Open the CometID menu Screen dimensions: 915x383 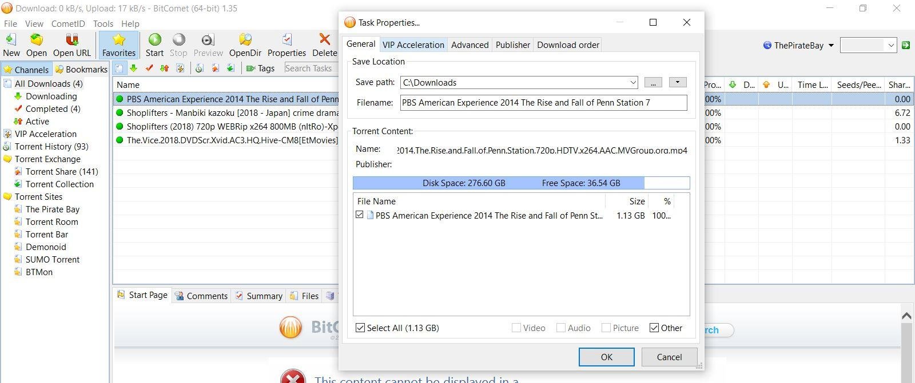coord(67,24)
